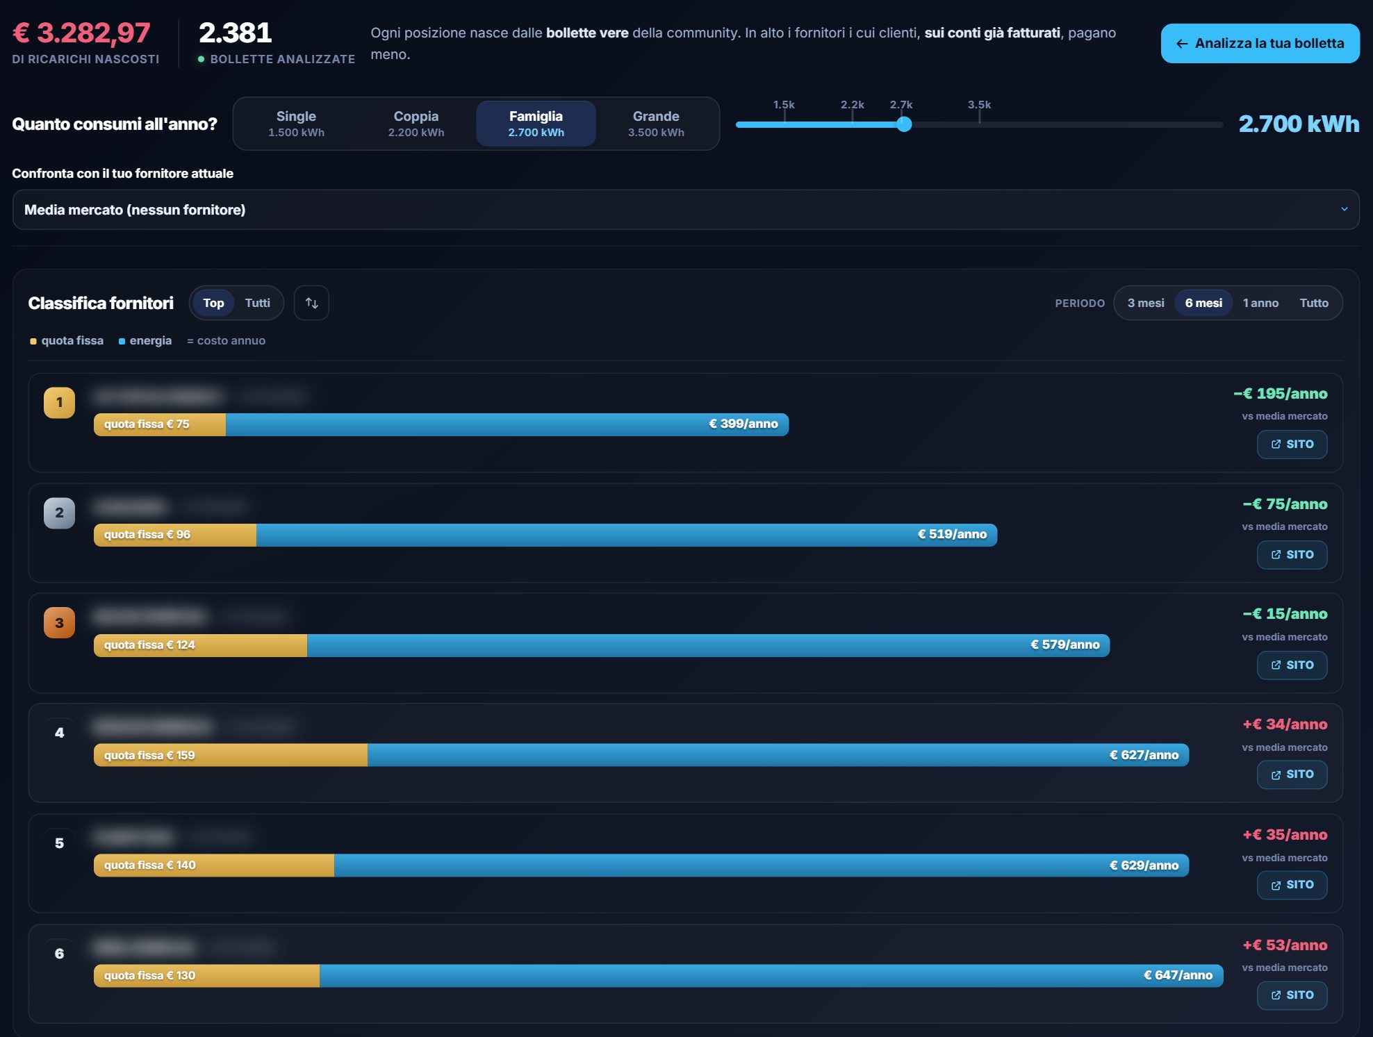The width and height of the screenshot is (1373, 1037).
Task: Click the 1.5k mark on consumption slider
Action: [784, 105]
